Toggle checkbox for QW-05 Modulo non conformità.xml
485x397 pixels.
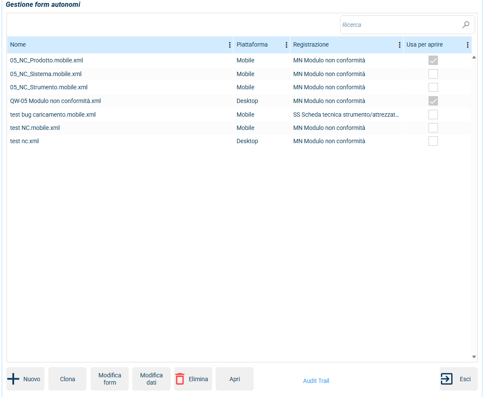[433, 101]
